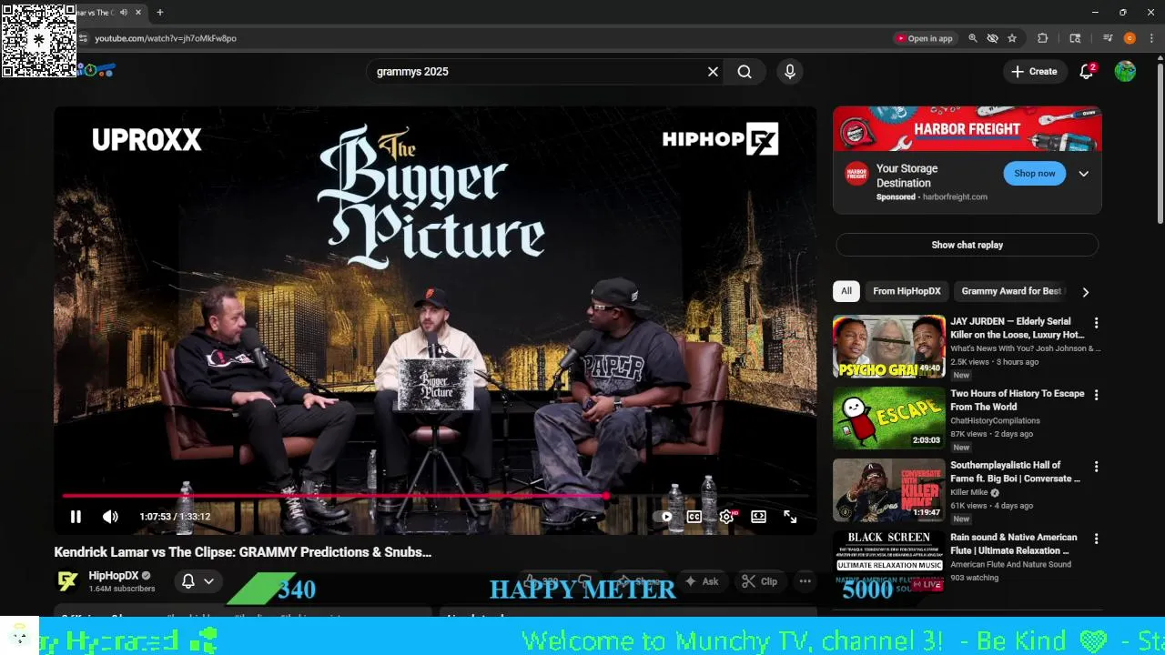The width and height of the screenshot is (1165, 655).
Task: Open the HipHopDX channel name
Action: [x=113, y=576]
